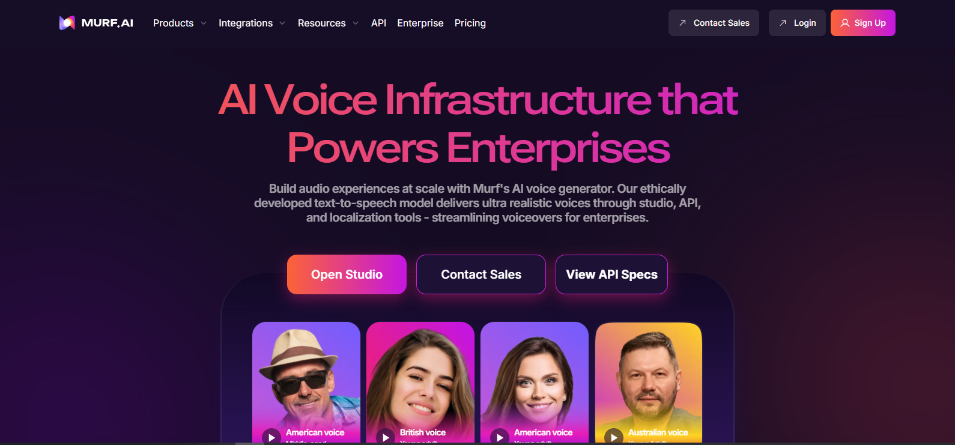Expand the Integrations dropdown chevron
Screen dimensions: 955x445
coord(282,23)
